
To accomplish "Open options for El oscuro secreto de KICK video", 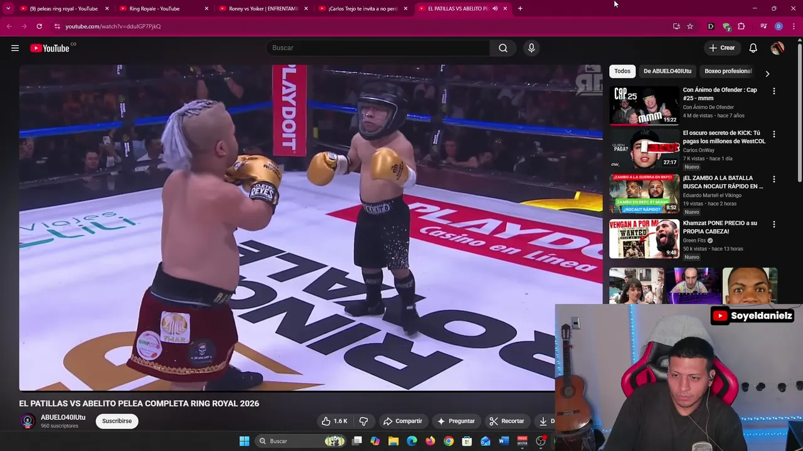I will pyautogui.click(x=774, y=134).
